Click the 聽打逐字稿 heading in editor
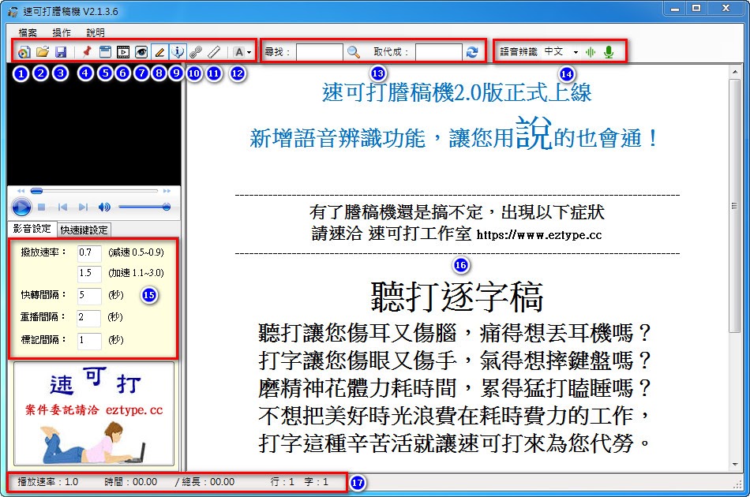 tap(457, 297)
